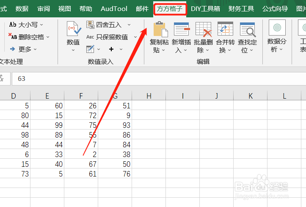Select column F header
This screenshot has height=207, width=306.
click(x=81, y=96)
